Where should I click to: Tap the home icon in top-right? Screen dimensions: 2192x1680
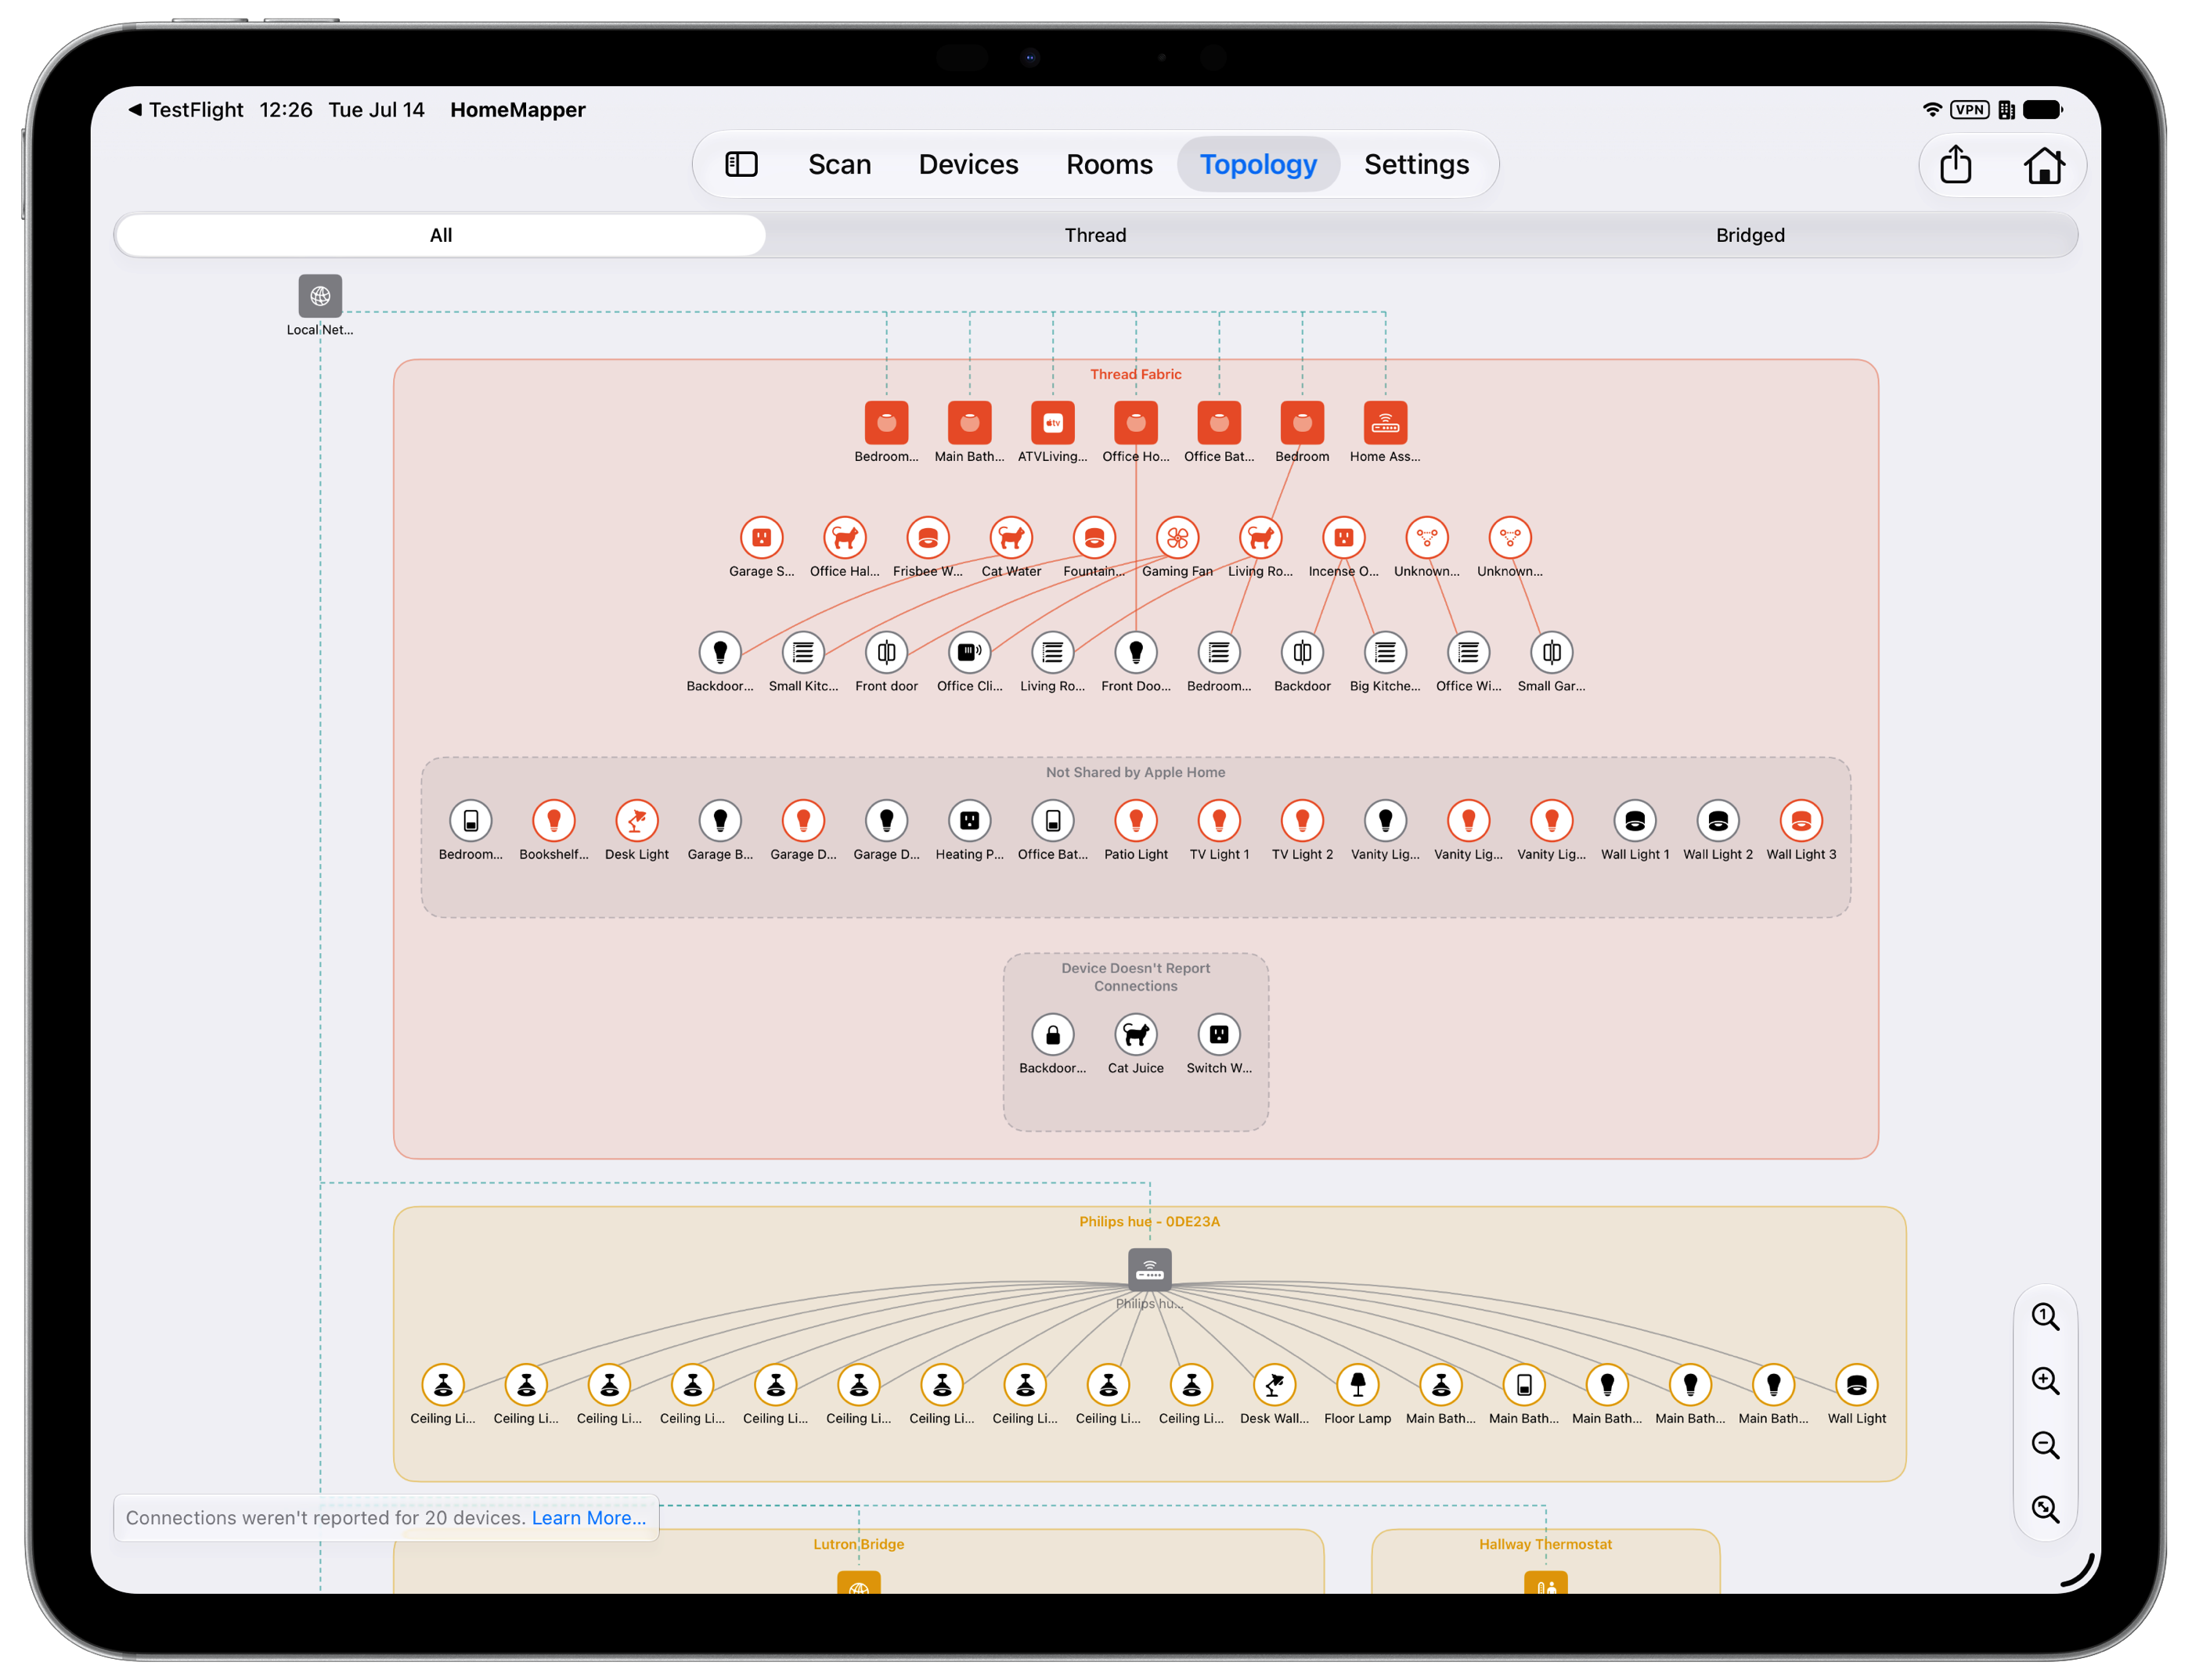click(2044, 165)
